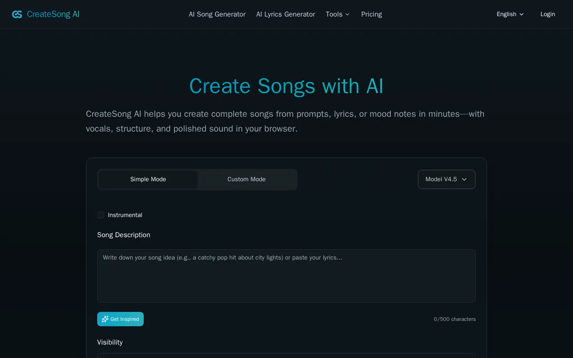Open the English language selector
This screenshot has width=573, height=358.
coord(510,14)
